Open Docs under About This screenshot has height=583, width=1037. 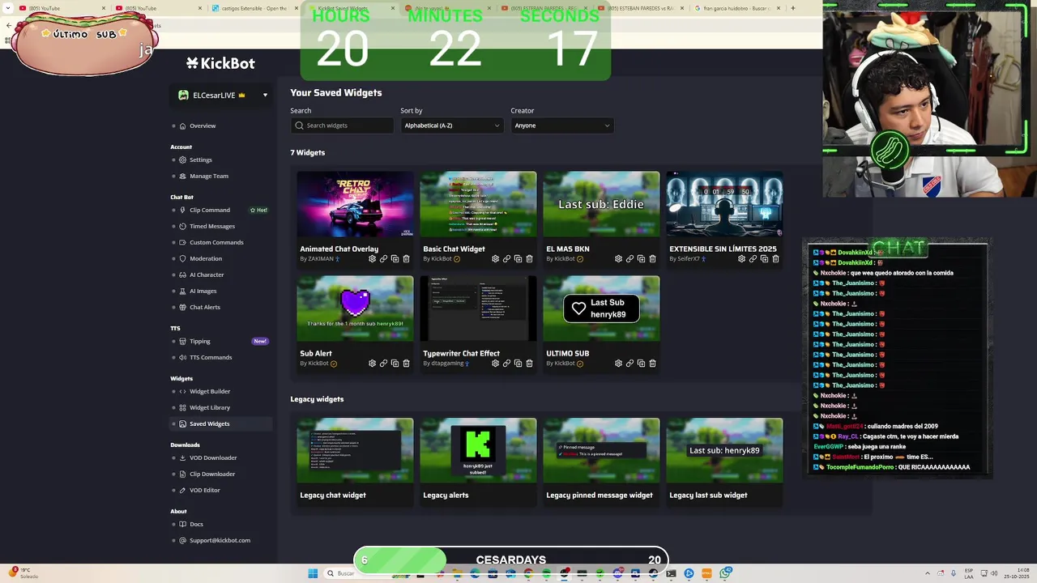tap(196, 525)
